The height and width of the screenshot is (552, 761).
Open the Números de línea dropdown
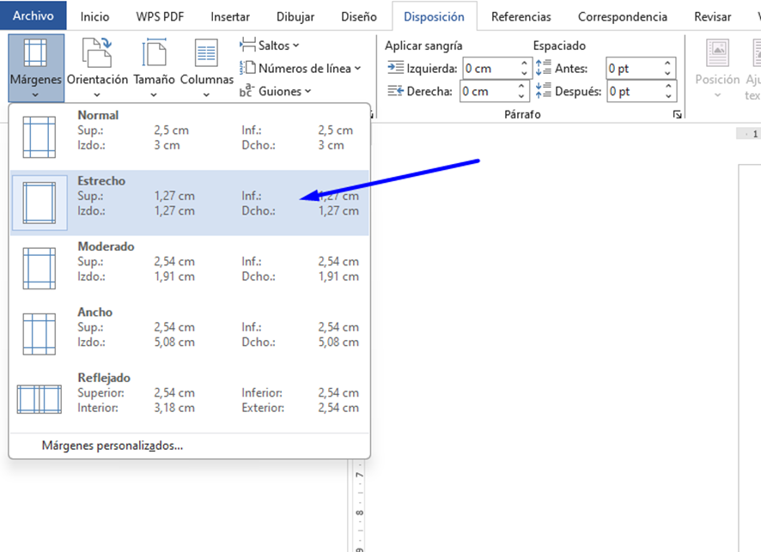[x=301, y=69]
